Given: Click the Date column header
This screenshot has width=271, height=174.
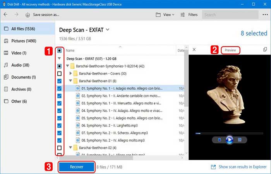Looking at the screenshot, I should pyautogui.click(x=181, y=51).
